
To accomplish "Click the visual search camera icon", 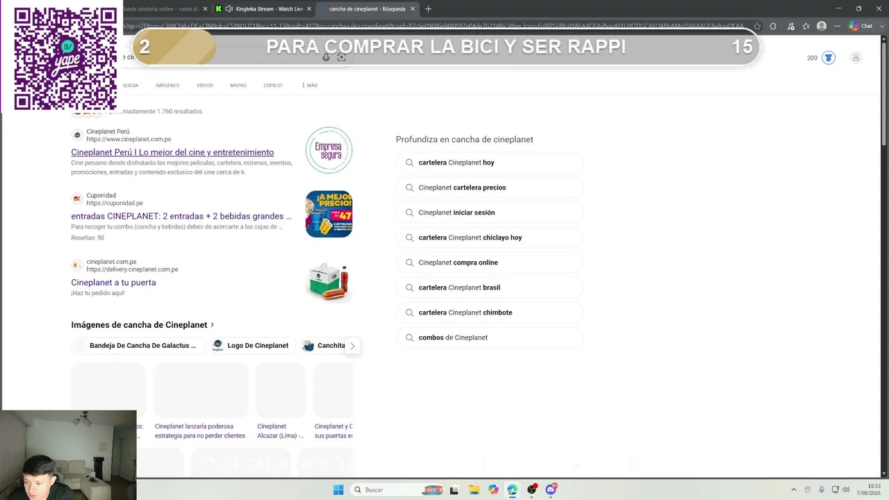I will coord(341,57).
